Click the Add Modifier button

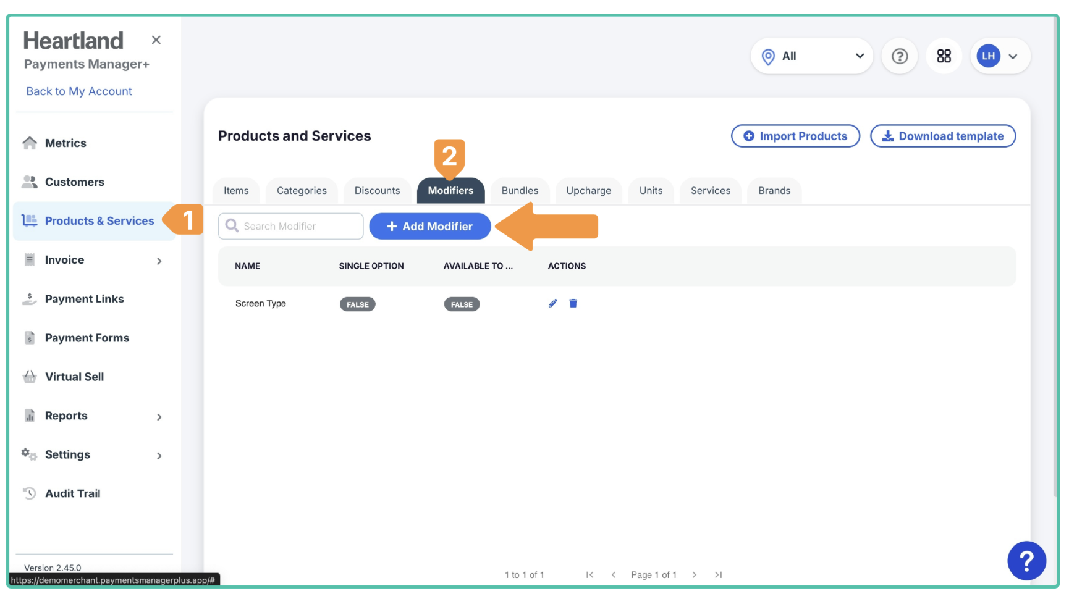[430, 227]
